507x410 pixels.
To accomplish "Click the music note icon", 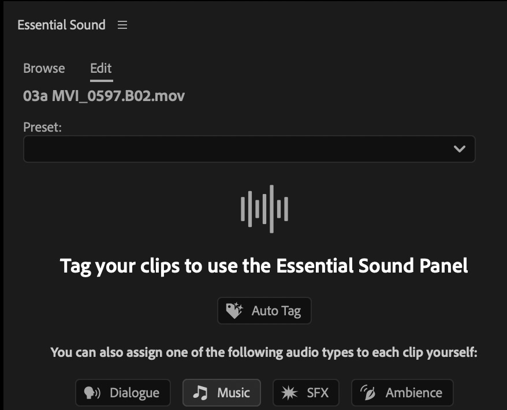I will [x=200, y=393].
